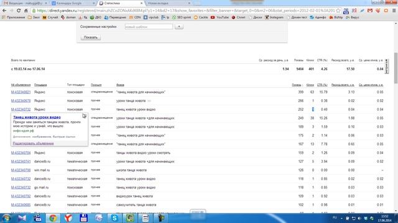The image size is (398, 223).
Task: Bookmark this page with the star icon
Action: point(338,11)
